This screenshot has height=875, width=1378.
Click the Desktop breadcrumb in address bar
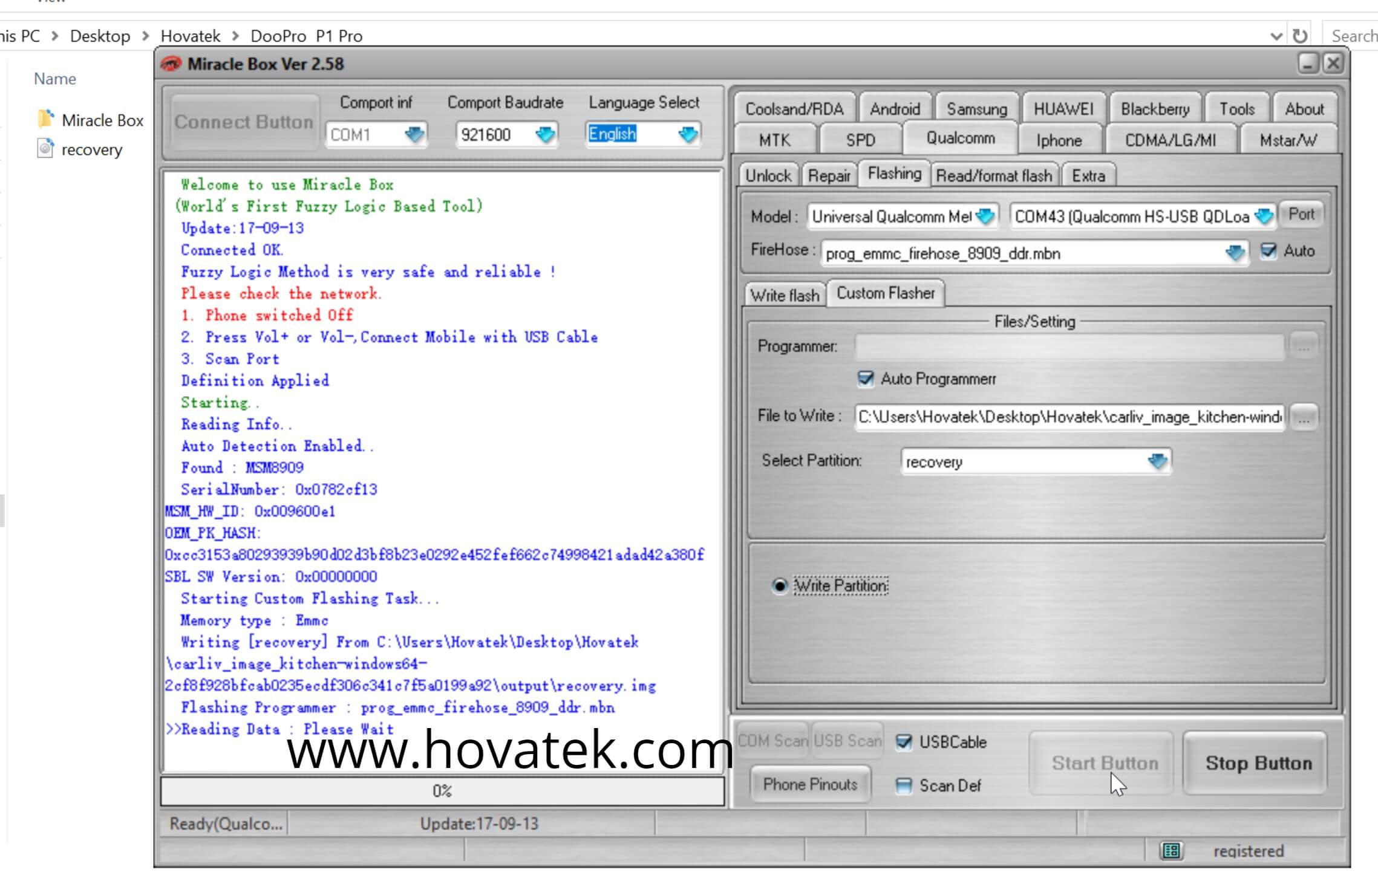100,36
